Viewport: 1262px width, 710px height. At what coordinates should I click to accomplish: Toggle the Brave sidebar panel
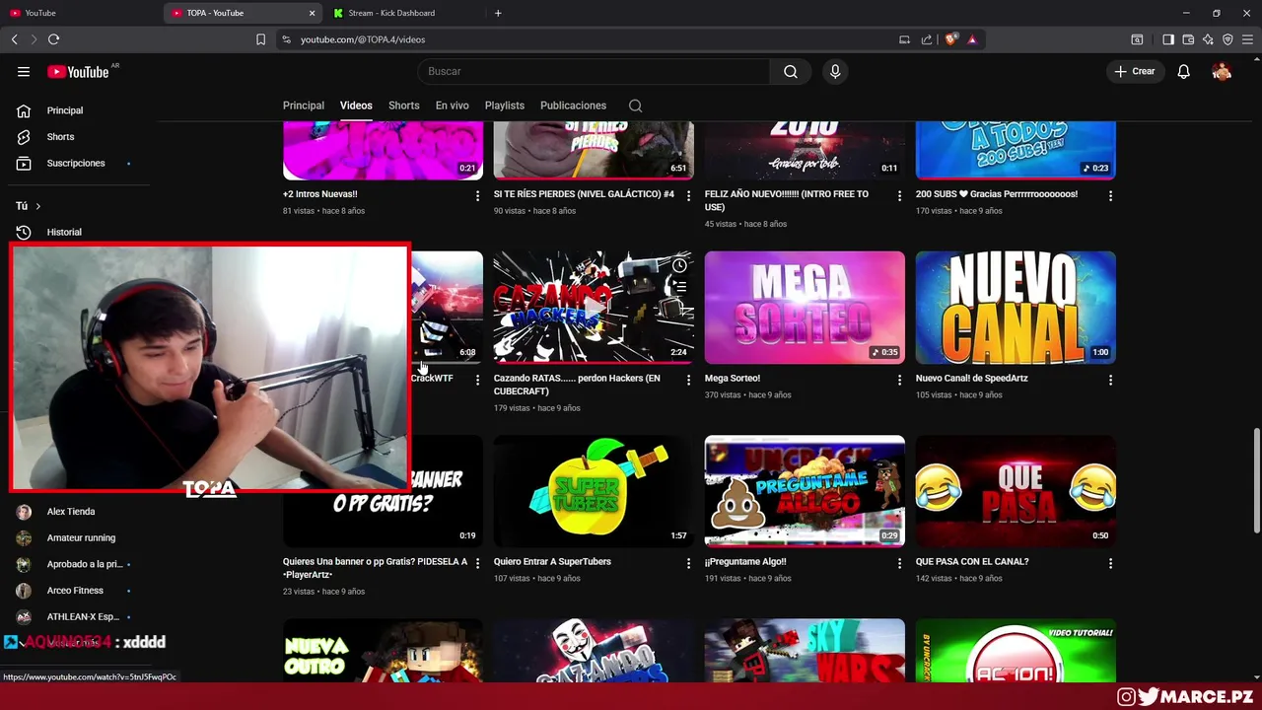pos(1168,39)
